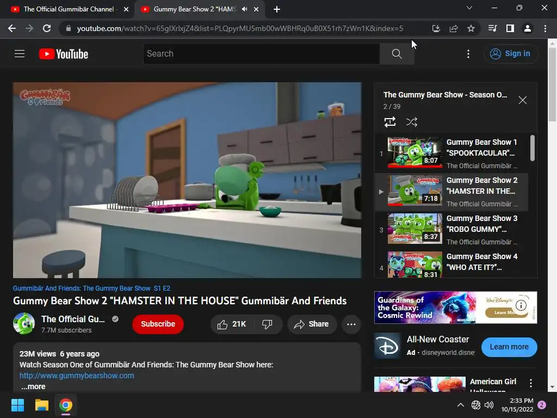This screenshot has height=418, width=557.
Task: Open YouTube settings three-dot menu
Action: tap(468, 54)
